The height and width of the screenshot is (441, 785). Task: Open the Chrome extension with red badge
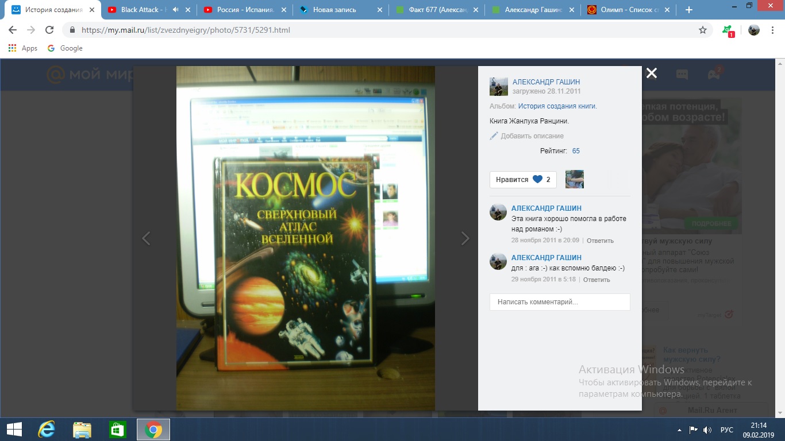pos(728,30)
